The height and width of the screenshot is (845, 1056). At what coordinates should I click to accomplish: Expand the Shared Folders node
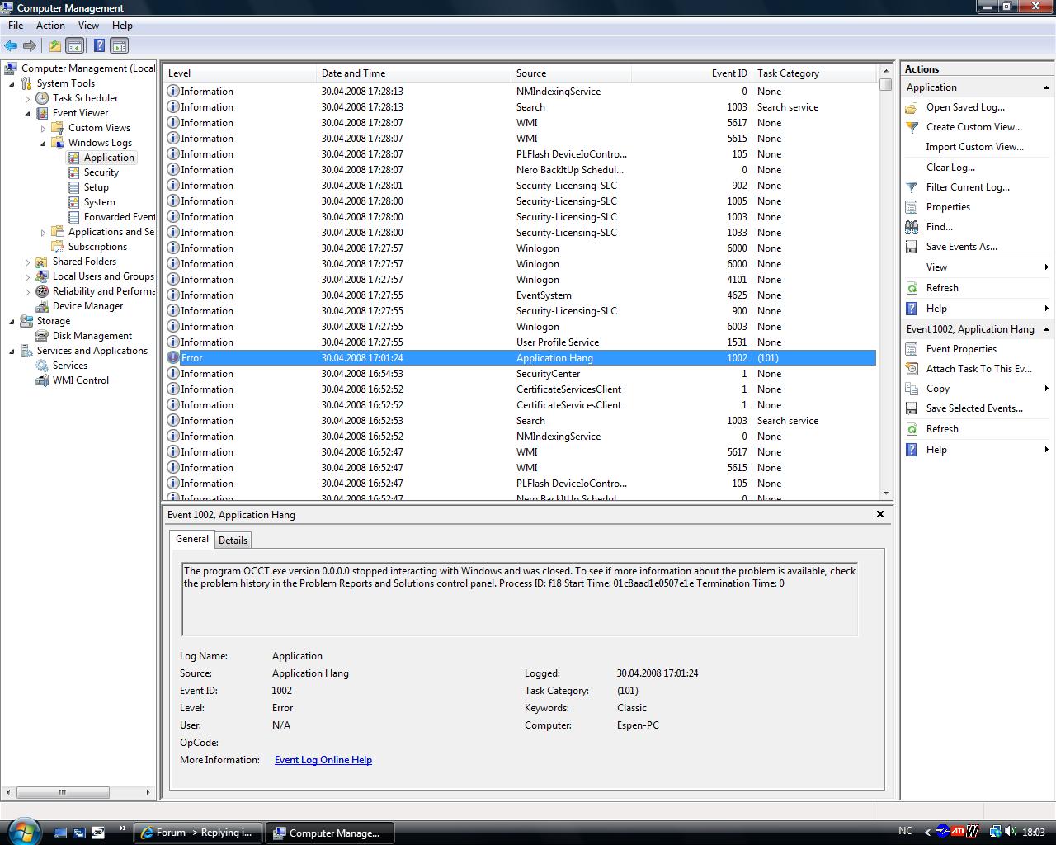point(27,262)
